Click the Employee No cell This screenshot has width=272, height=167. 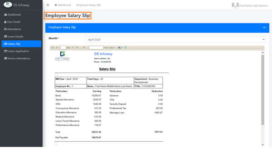[x=71, y=86]
